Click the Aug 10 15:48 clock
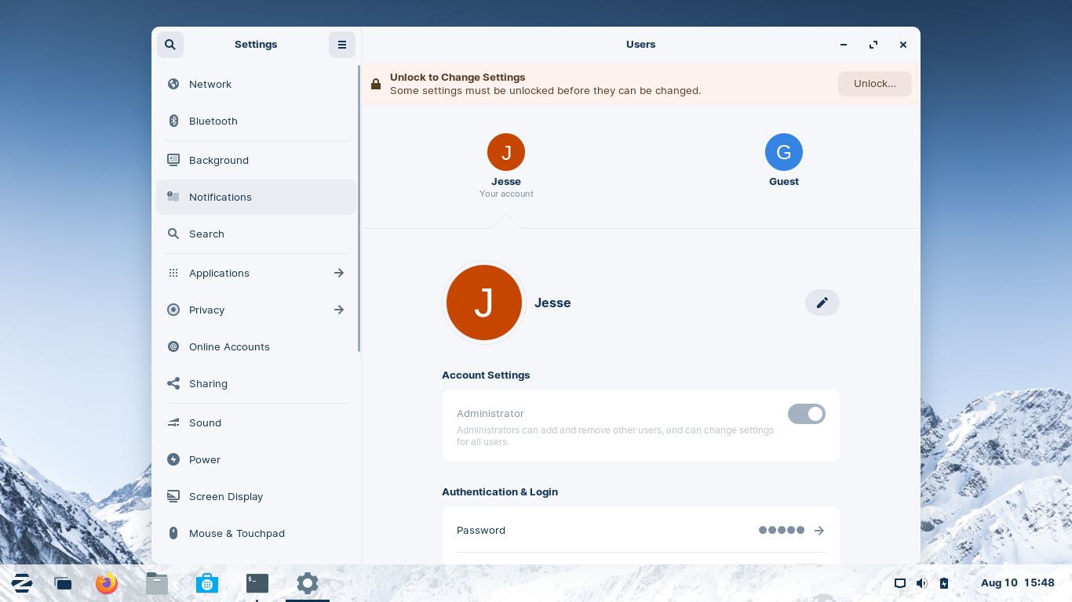The height and width of the screenshot is (602, 1072). (1018, 583)
